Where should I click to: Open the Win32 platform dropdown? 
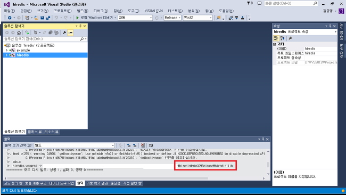197,18
